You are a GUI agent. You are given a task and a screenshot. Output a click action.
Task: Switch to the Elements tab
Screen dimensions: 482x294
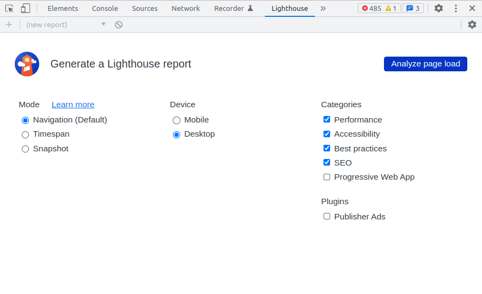coord(63,8)
